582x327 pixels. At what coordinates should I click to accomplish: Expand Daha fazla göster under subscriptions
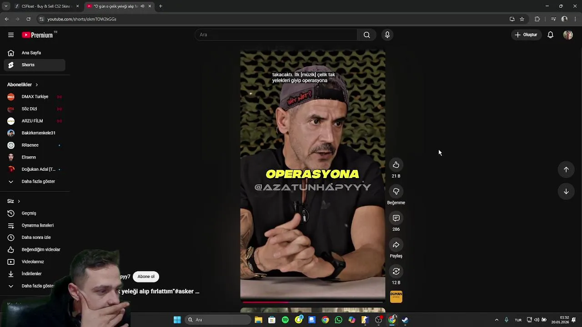coord(35,182)
